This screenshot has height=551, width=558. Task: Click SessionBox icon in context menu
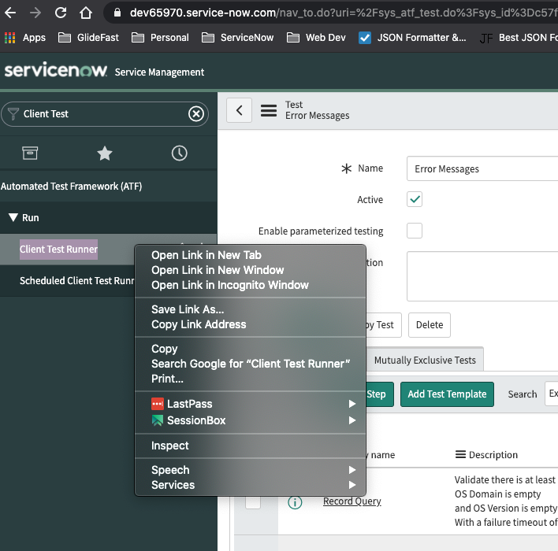(x=158, y=420)
